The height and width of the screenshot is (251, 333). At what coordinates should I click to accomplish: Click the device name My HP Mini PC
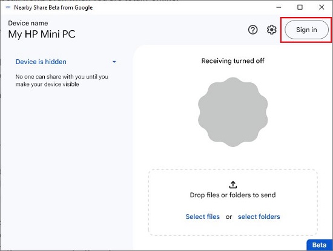coord(42,34)
